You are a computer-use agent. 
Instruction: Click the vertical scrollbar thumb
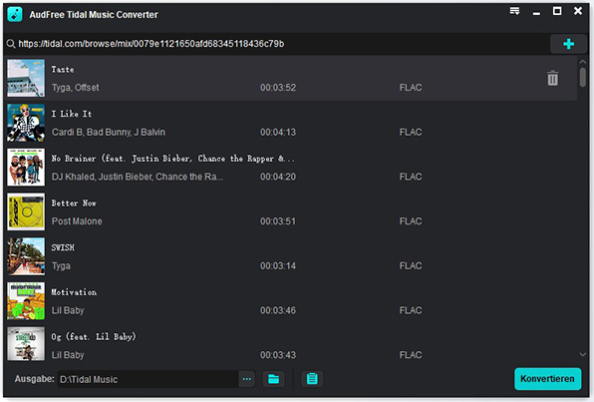(583, 77)
